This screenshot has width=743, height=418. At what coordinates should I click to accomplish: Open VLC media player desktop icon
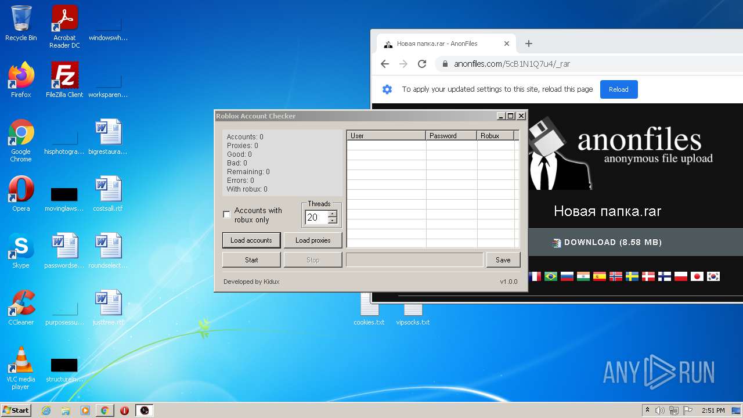pyautogui.click(x=21, y=368)
